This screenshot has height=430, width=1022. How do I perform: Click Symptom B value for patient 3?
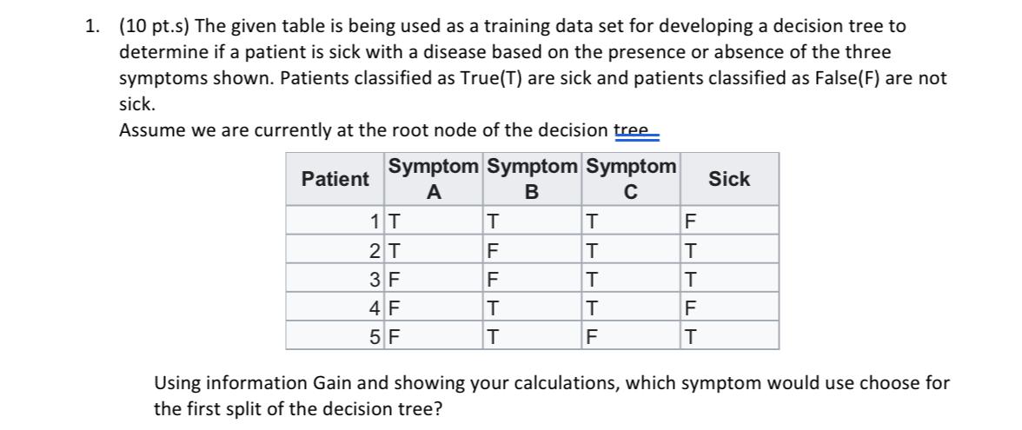coord(532,278)
